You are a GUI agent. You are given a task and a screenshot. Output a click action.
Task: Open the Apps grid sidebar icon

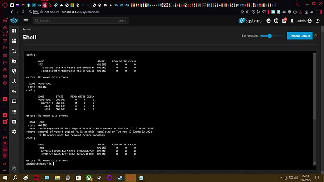pyautogui.click(x=14, y=112)
